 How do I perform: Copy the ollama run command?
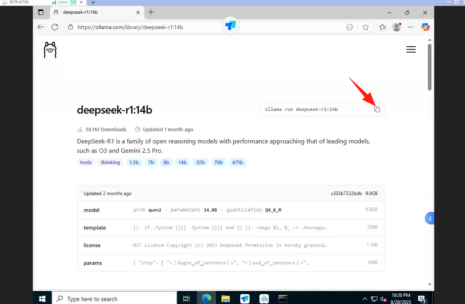377,109
